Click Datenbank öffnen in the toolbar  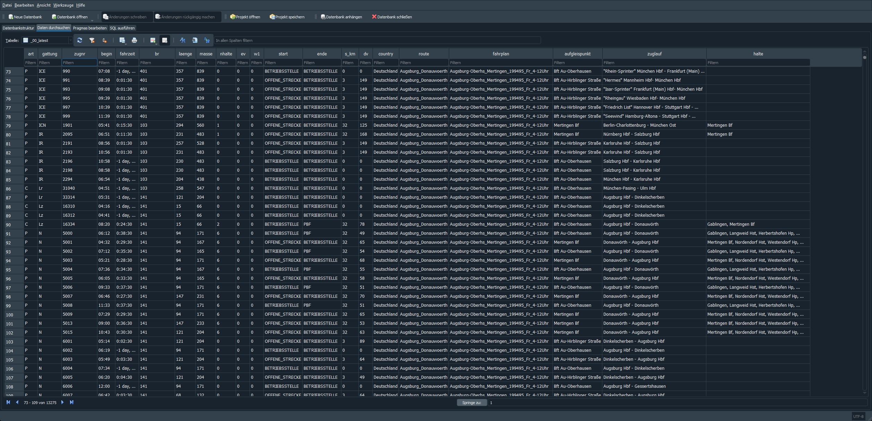(x=70, y=17)
